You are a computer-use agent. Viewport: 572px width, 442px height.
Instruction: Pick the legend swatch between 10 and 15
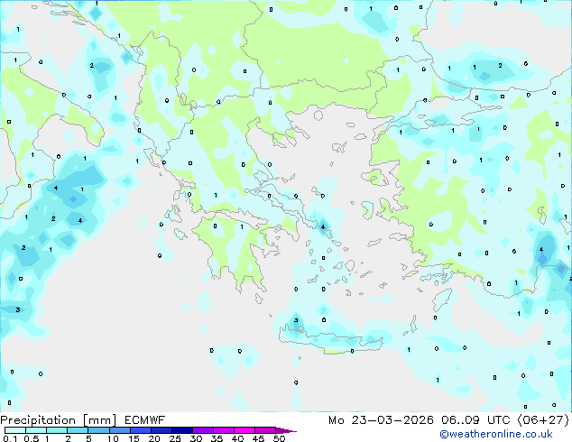tap(119, 430)
